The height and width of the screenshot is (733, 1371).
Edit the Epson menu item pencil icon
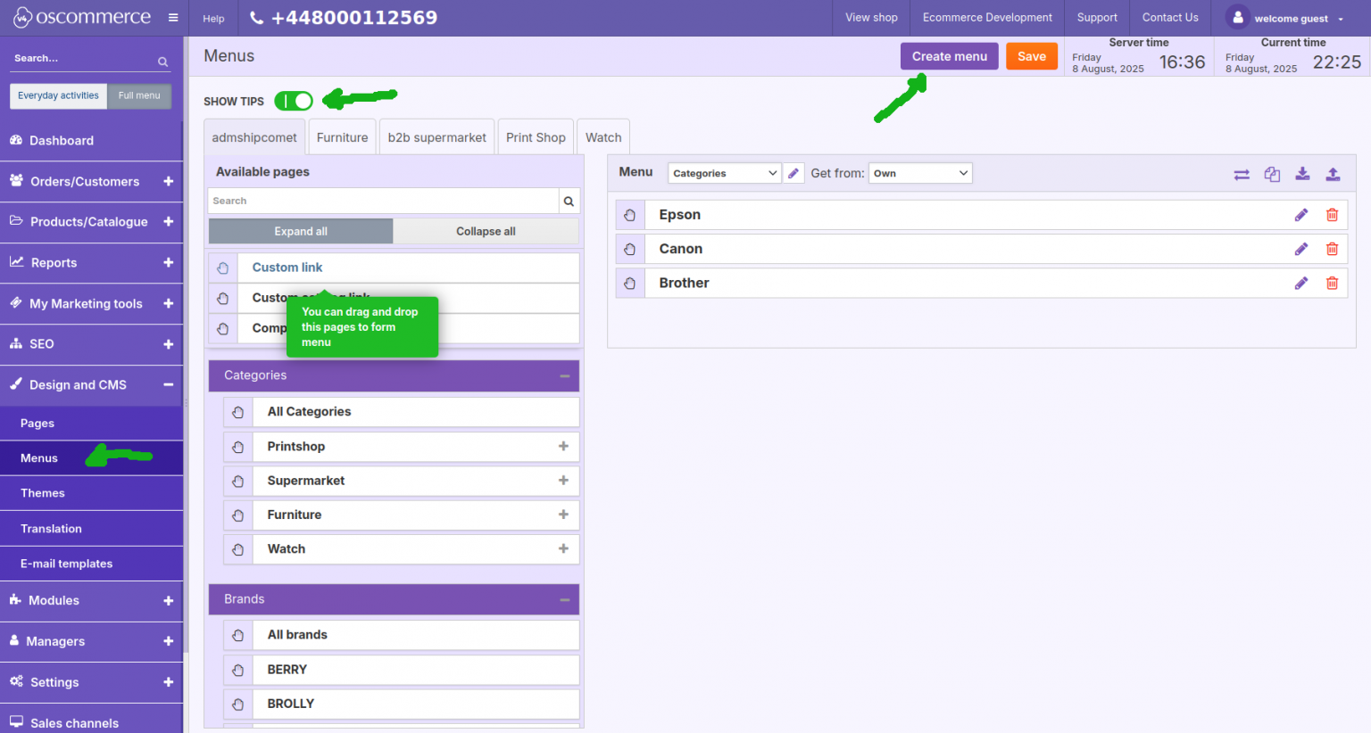point(1301,214)
